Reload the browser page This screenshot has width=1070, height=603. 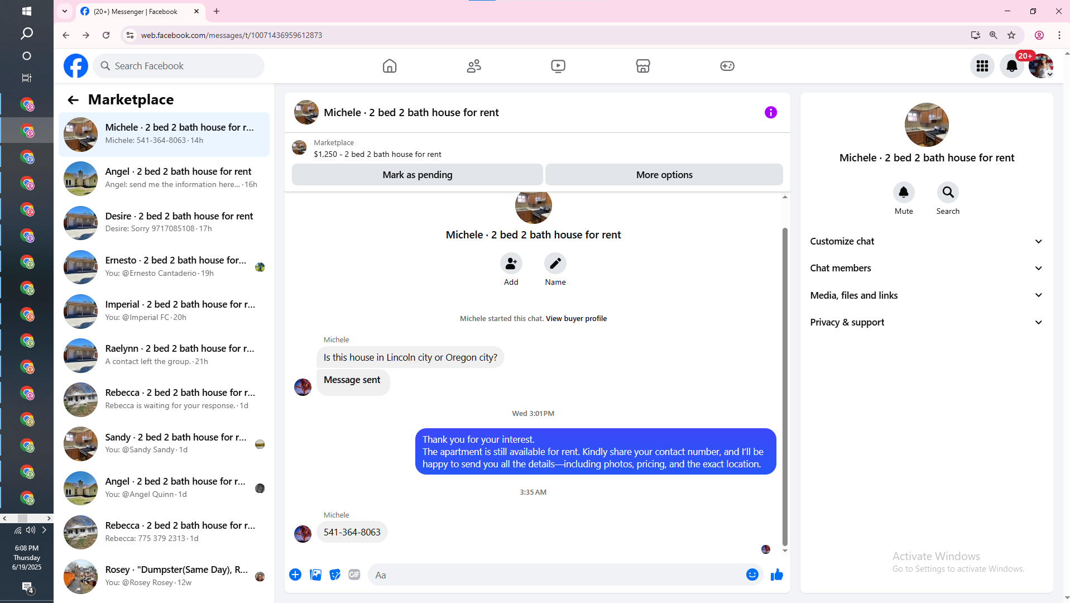106,35
